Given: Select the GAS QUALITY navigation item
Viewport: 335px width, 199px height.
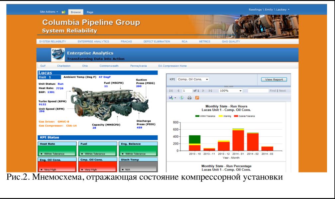Looking at the screenshot, I should [231, 41].
